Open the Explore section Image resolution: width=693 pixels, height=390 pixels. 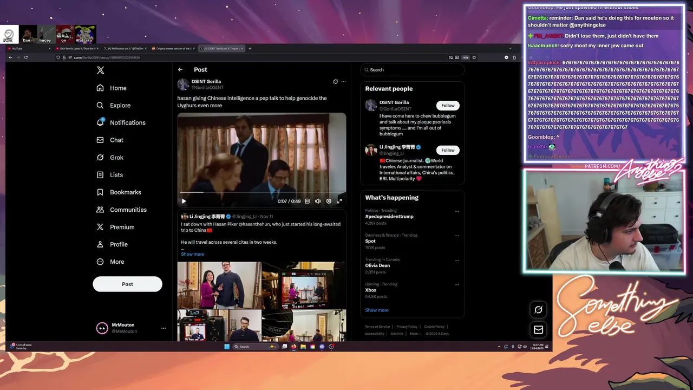coord(114,105)
